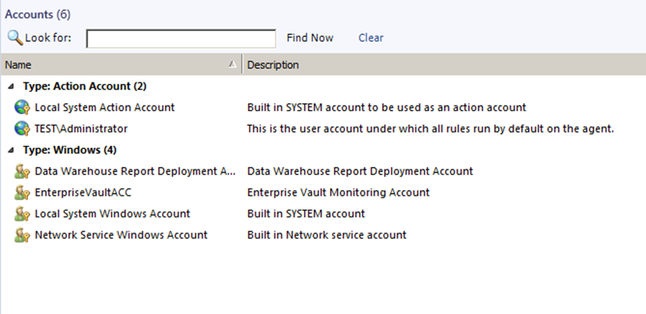Image resolution: width=646 pixels, height=314 pixels.
Task: Collapse the Type: Action Account group
Action: (x=11, y=86)
